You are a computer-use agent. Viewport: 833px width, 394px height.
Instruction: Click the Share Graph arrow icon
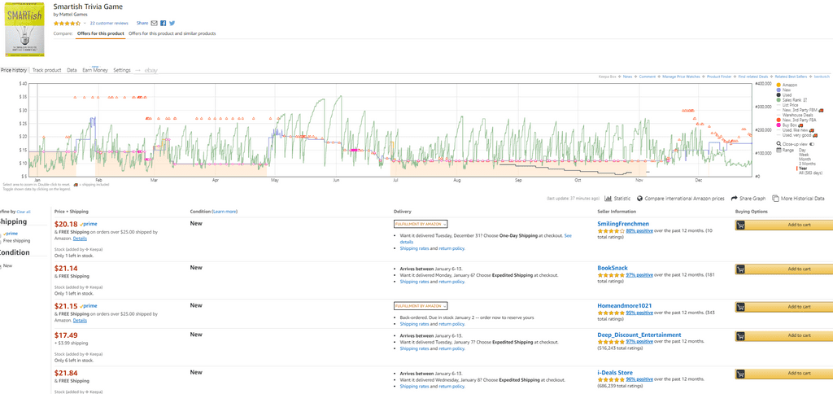[735, 199]
